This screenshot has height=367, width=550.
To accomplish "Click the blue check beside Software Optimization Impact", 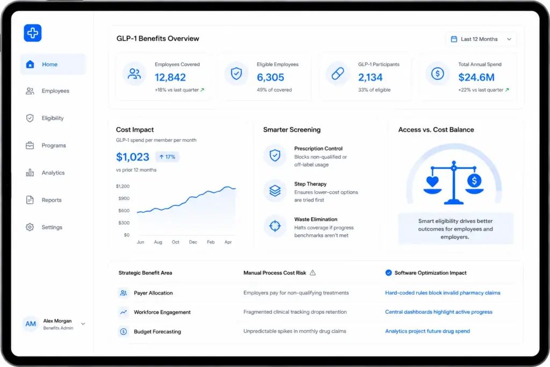I will pos(388,272).
